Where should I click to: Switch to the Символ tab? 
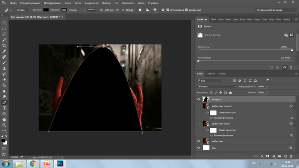coord(211,74)
